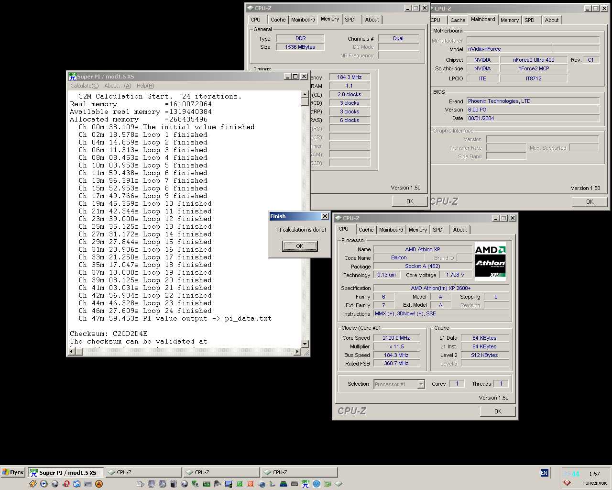Click the yellow diamond quick launch icon
Image resolution: width=612 pixels, height=490 pixels.
(x=33, y=484)
